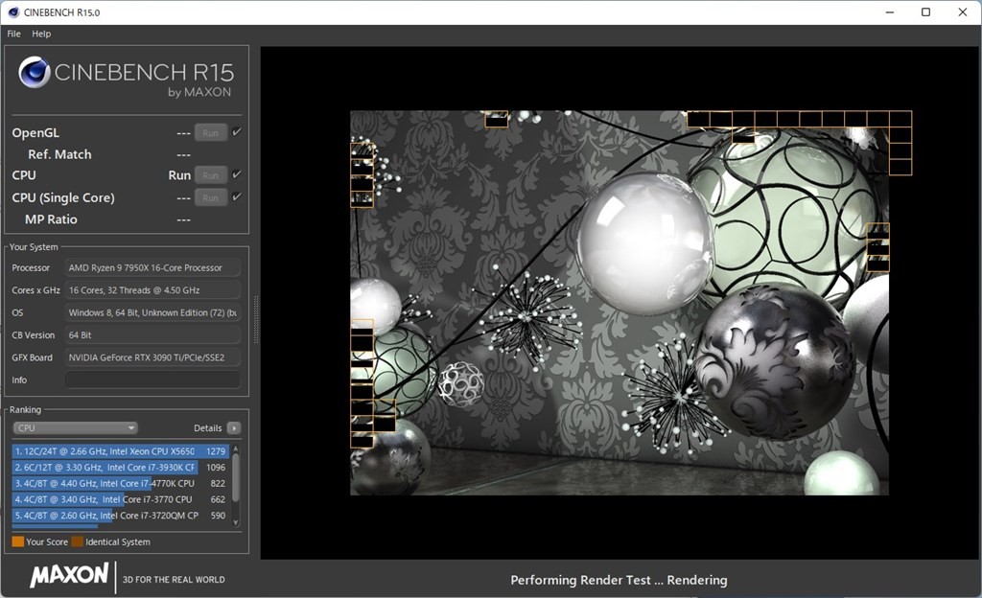Click the orange Your Score legend swatch
Image resolution: width=982 pixels, height=598 pixels.
(17, 542)
